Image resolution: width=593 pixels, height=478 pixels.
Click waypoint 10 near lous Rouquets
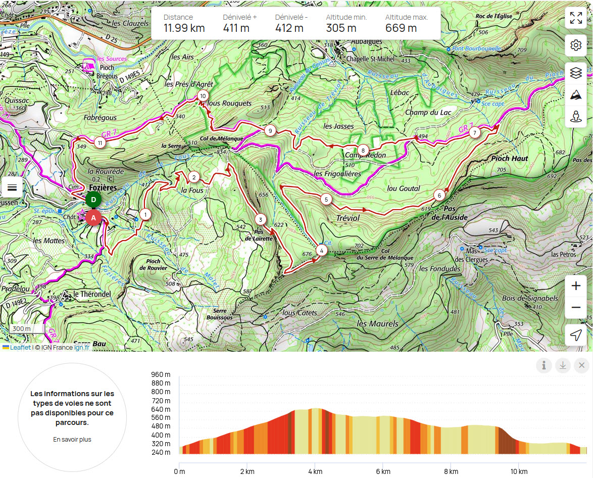click(203, 95)
